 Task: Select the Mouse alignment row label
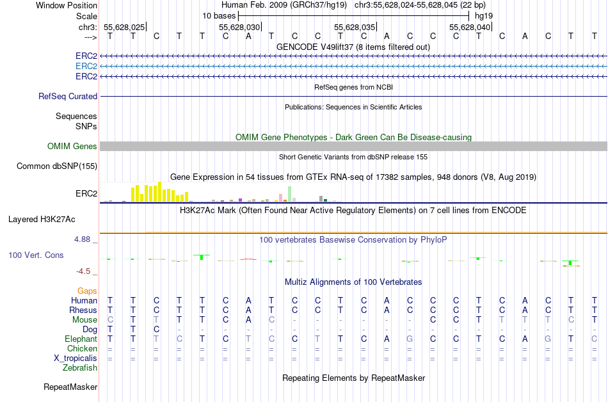84,320
